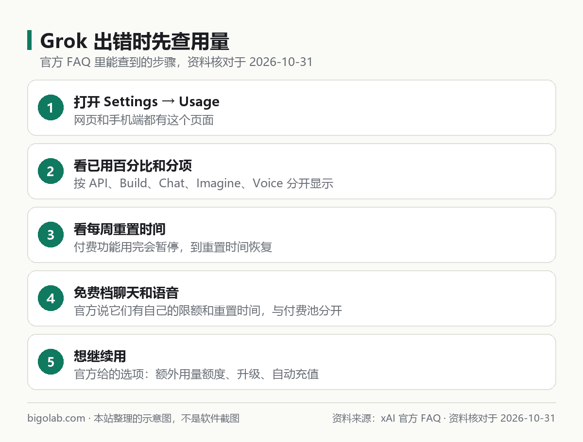Click the text '官方给的选项：额外用量额度、升级、自动充值'
This screenshot has width=583, height=442.
point(196,374)
